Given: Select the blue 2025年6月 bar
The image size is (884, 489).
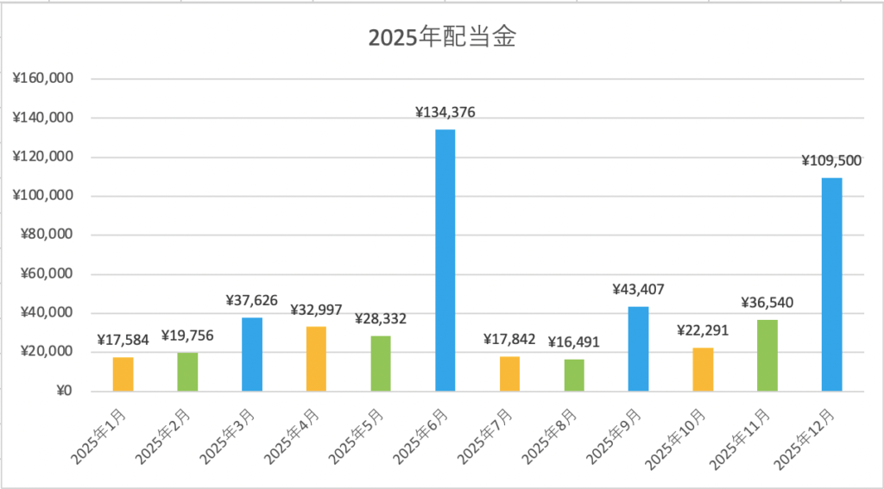Looking at the screenshot, I should click(x=445, y=259).
